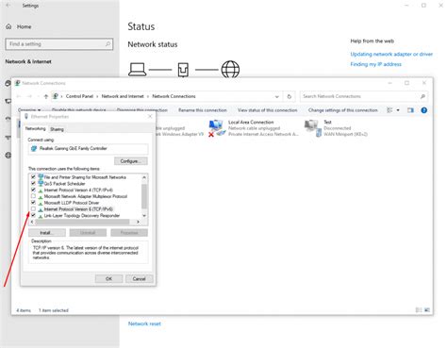447x348 pixels.
Task: Switch to the Networking tab
Action: pyautogui.click(x=35, y=129)
